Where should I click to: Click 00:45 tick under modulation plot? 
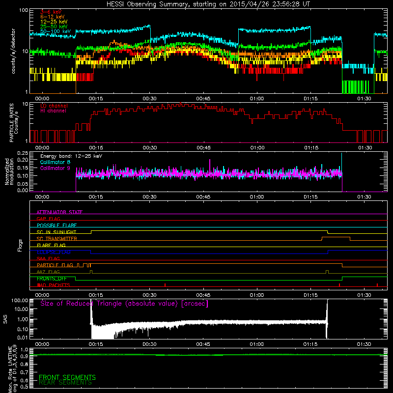(x=203, y=197)
